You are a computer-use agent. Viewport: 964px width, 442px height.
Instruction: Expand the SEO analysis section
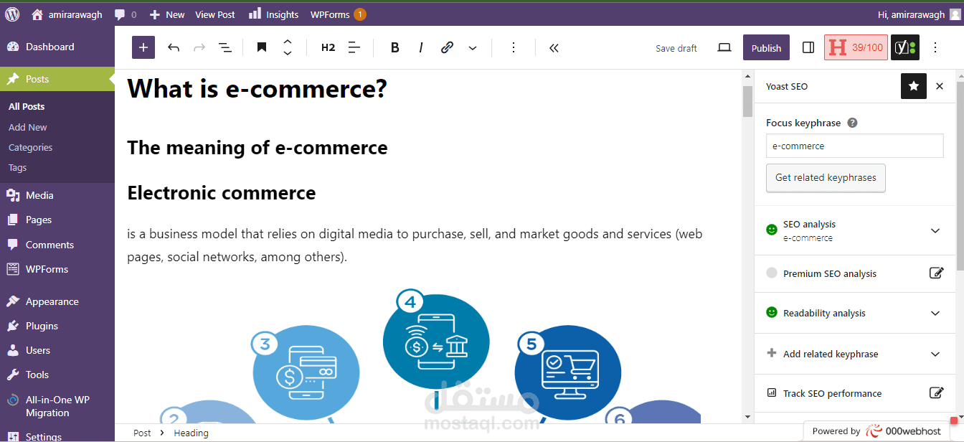point(855,230)
